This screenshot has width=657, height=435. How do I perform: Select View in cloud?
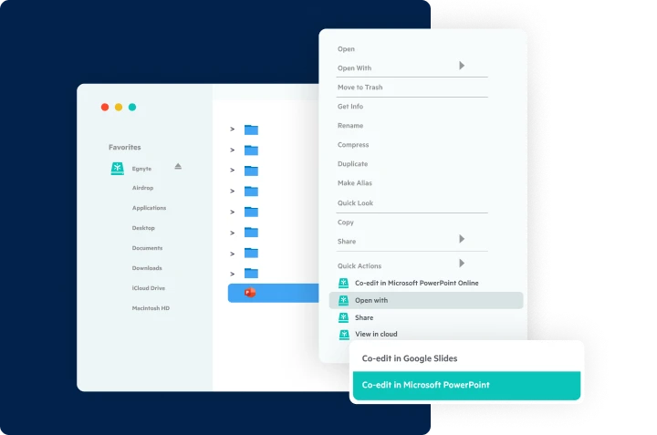point(376,334)
